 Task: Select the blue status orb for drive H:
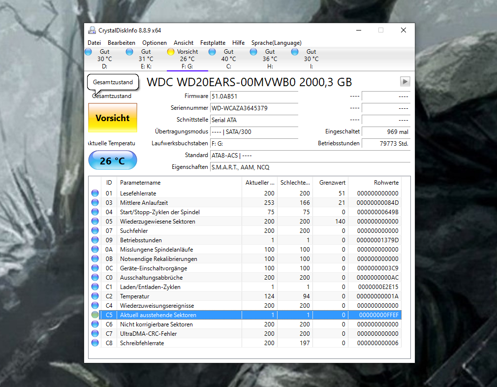(x=253, y=52)
